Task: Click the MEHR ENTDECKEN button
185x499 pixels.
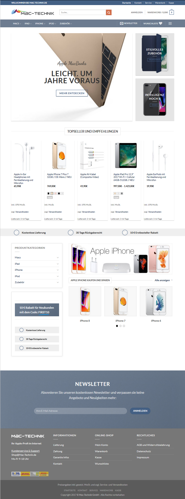Action: [72, 93]
